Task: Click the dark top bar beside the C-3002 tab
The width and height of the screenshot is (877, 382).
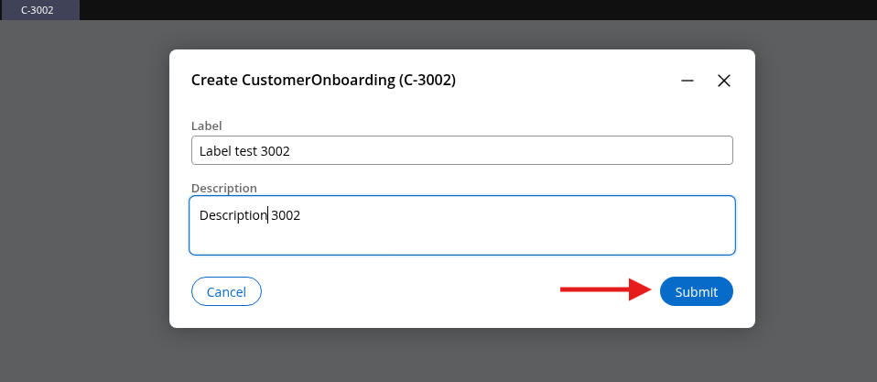Action: (x=458, y=10)
